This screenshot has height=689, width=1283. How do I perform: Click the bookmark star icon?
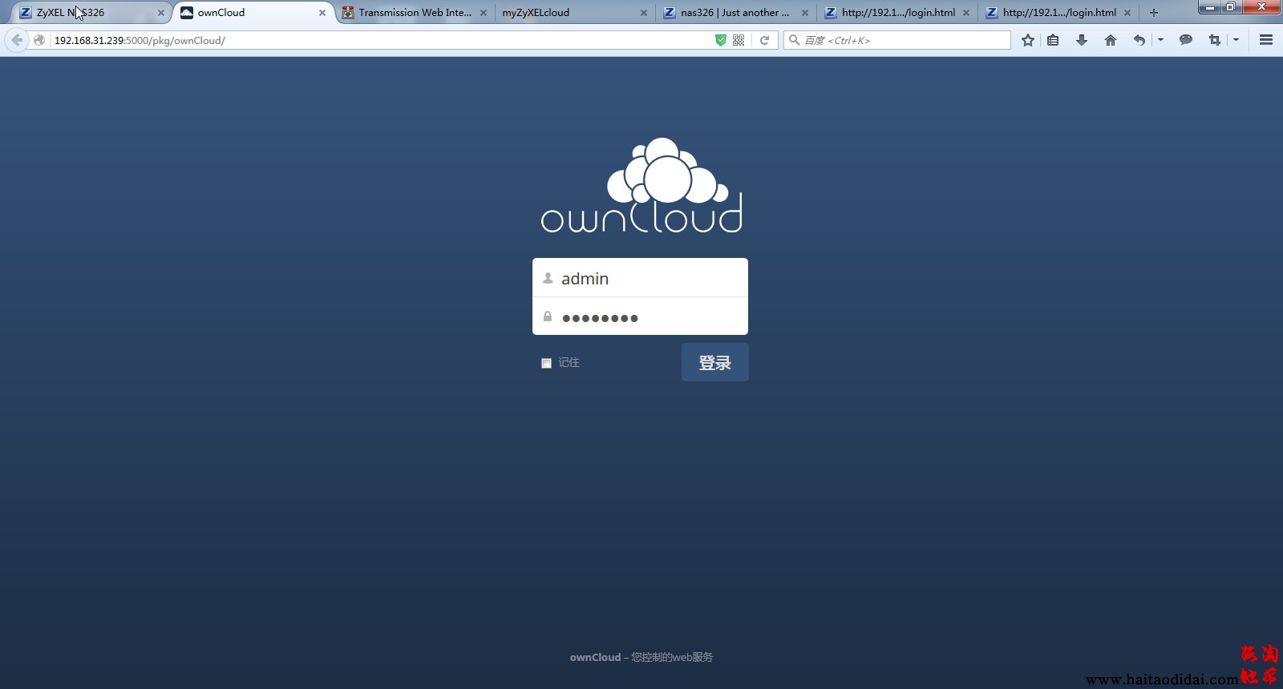click(1028, 40)
